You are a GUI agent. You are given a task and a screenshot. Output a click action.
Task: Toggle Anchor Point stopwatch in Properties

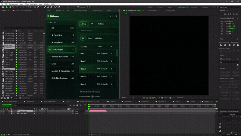tap(222, 24)
